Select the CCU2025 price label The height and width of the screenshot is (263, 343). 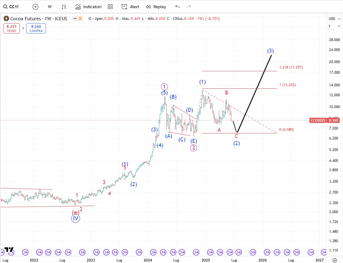(x=318, y=120)
